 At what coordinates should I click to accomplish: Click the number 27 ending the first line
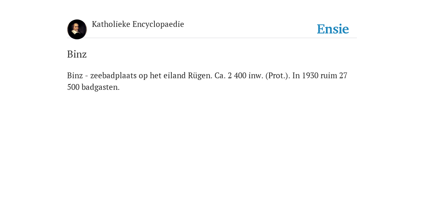[343, 75]
